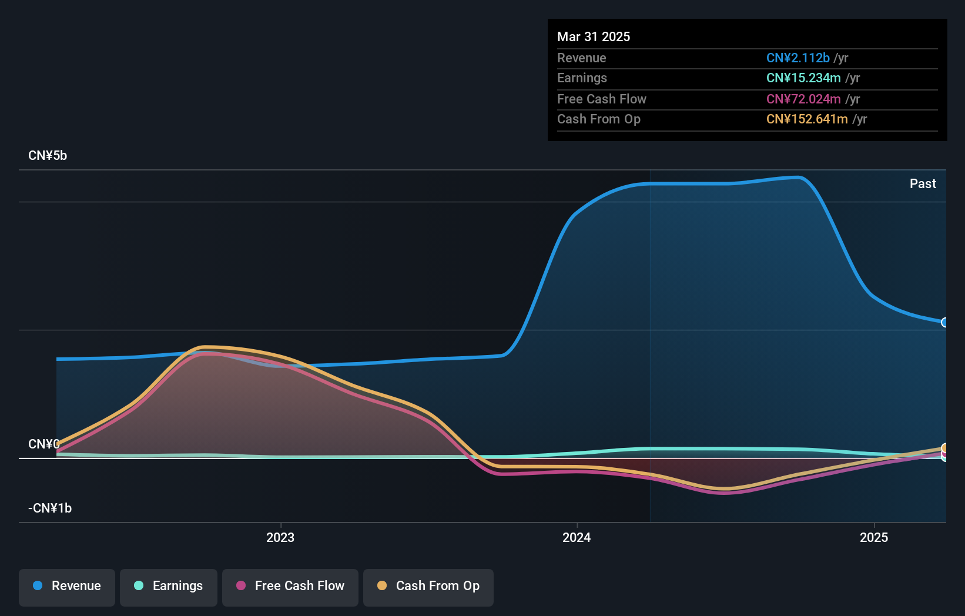Click the Earnings row label in the tooltip
965x616 pixels.
coord(582,78)
